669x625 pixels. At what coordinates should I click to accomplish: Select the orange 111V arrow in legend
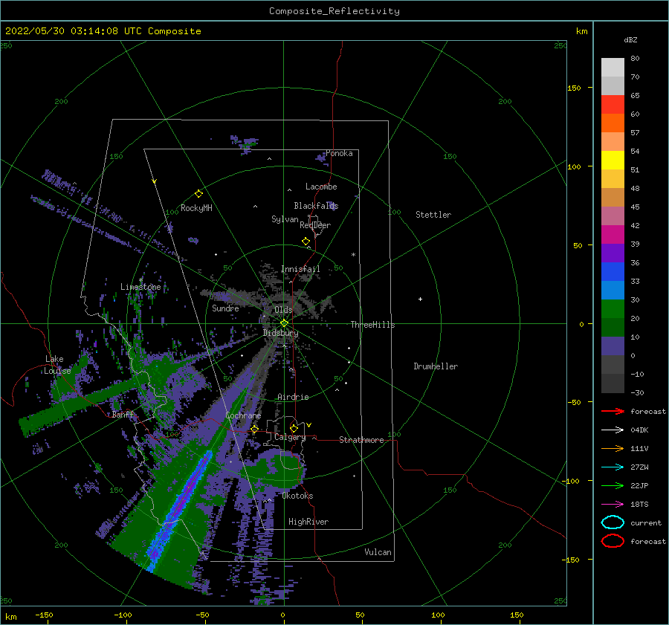(x=613, y=448)
